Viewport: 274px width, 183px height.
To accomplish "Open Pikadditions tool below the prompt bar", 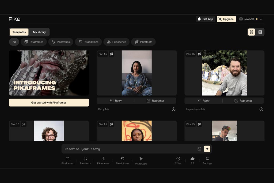I will (122, 160).
